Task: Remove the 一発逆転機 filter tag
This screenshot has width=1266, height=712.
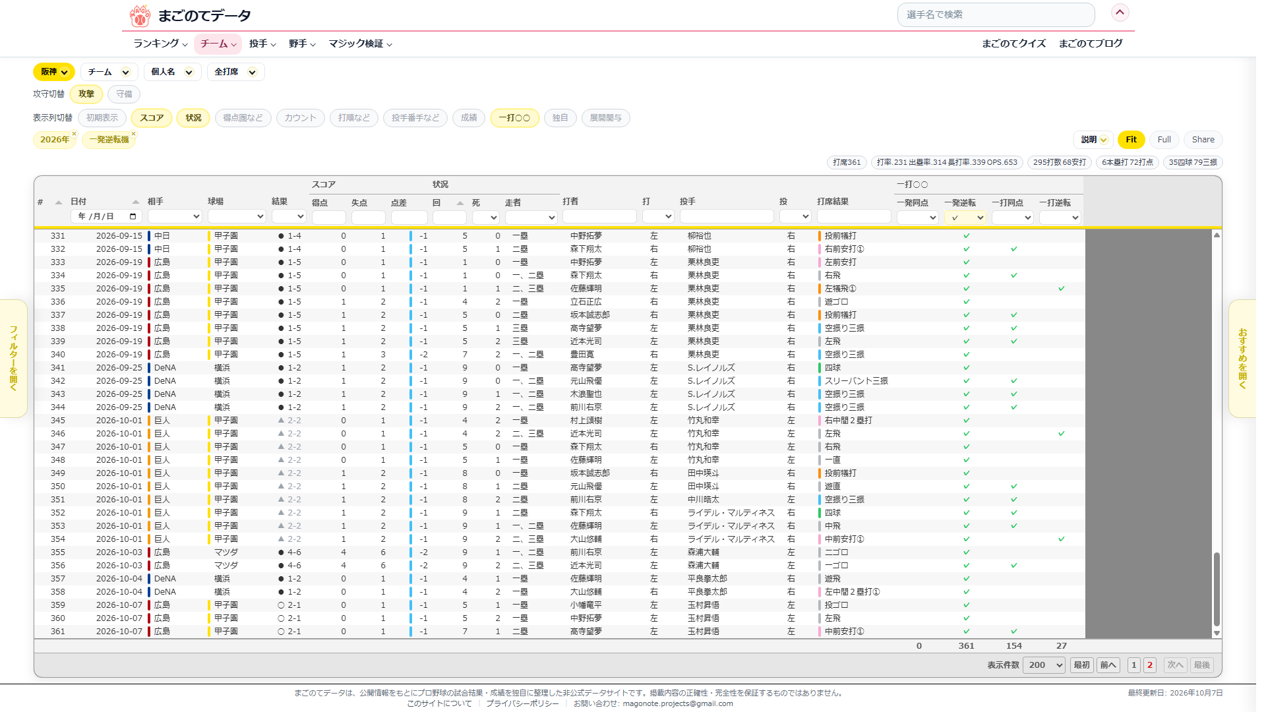Action: tap(133, 134)
